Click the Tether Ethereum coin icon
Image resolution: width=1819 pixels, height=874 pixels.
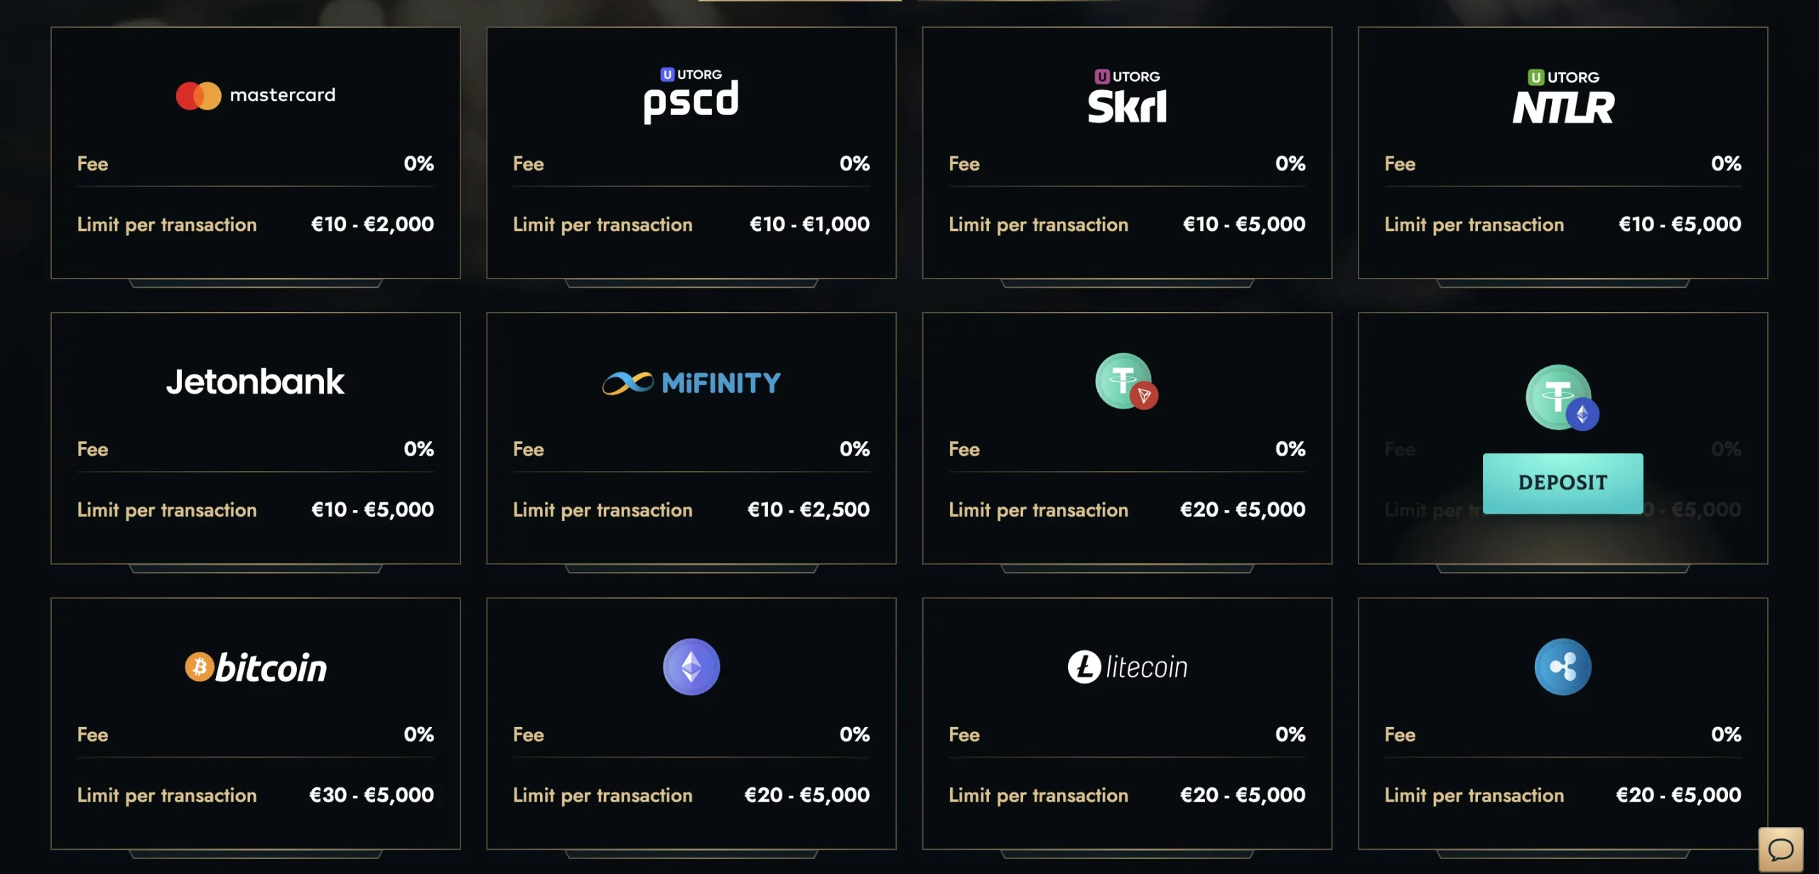[1562, 397]
